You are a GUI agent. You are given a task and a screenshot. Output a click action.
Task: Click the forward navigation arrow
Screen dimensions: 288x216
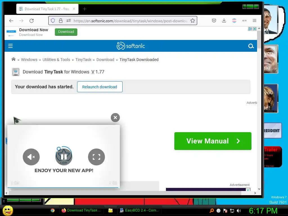21,21
